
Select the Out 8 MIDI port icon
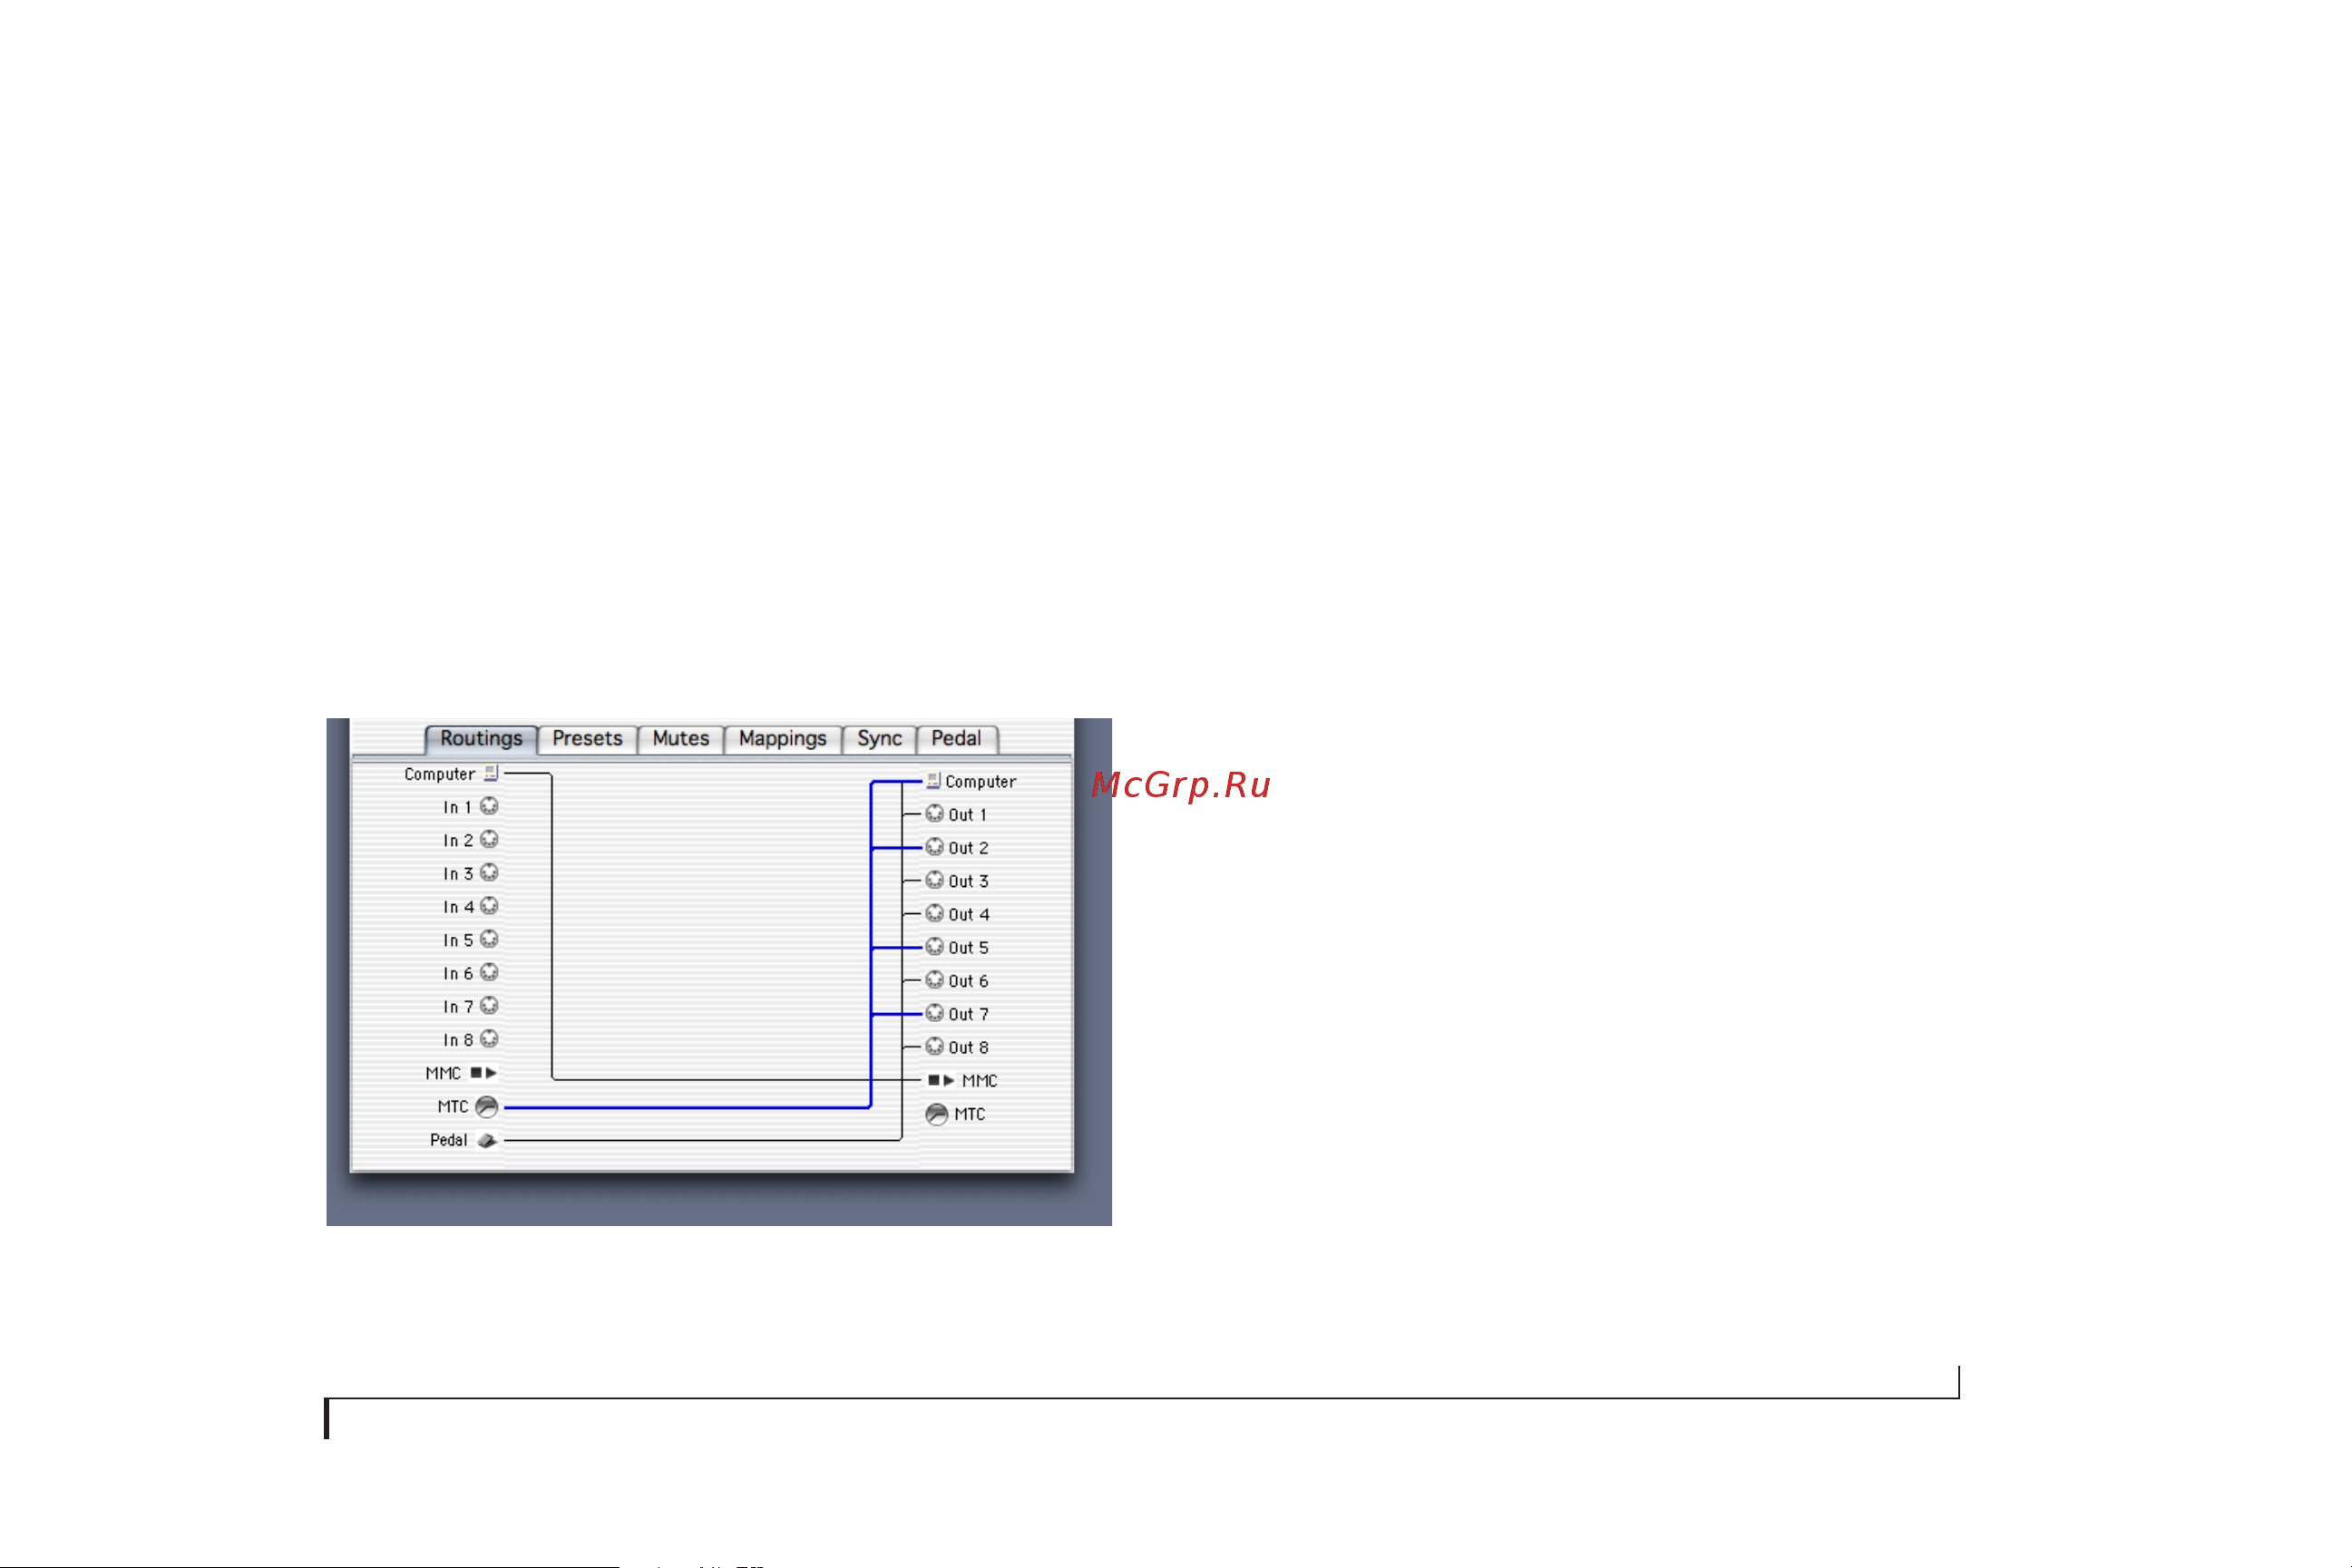[x=935, y=1046]
